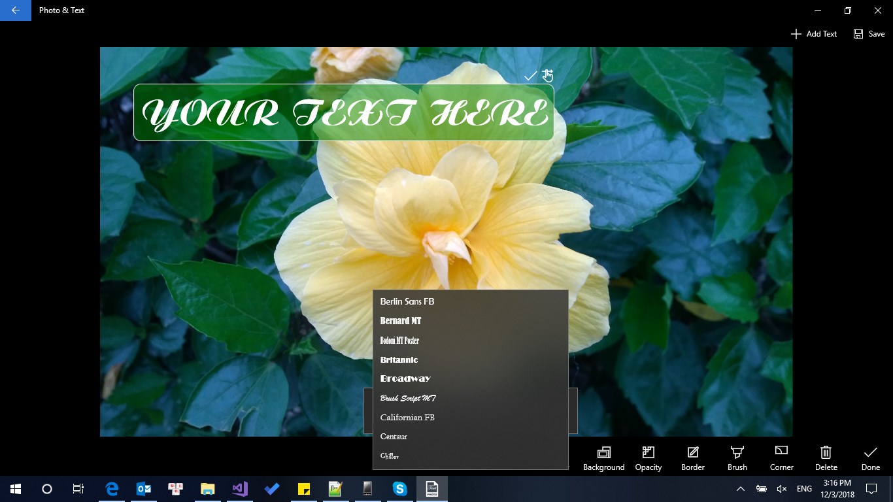Image resolution: width=893 pixels, height=502 pixels.
Task: Click the YOUR TEXT HERE text box
Action: tap(343, 113)
